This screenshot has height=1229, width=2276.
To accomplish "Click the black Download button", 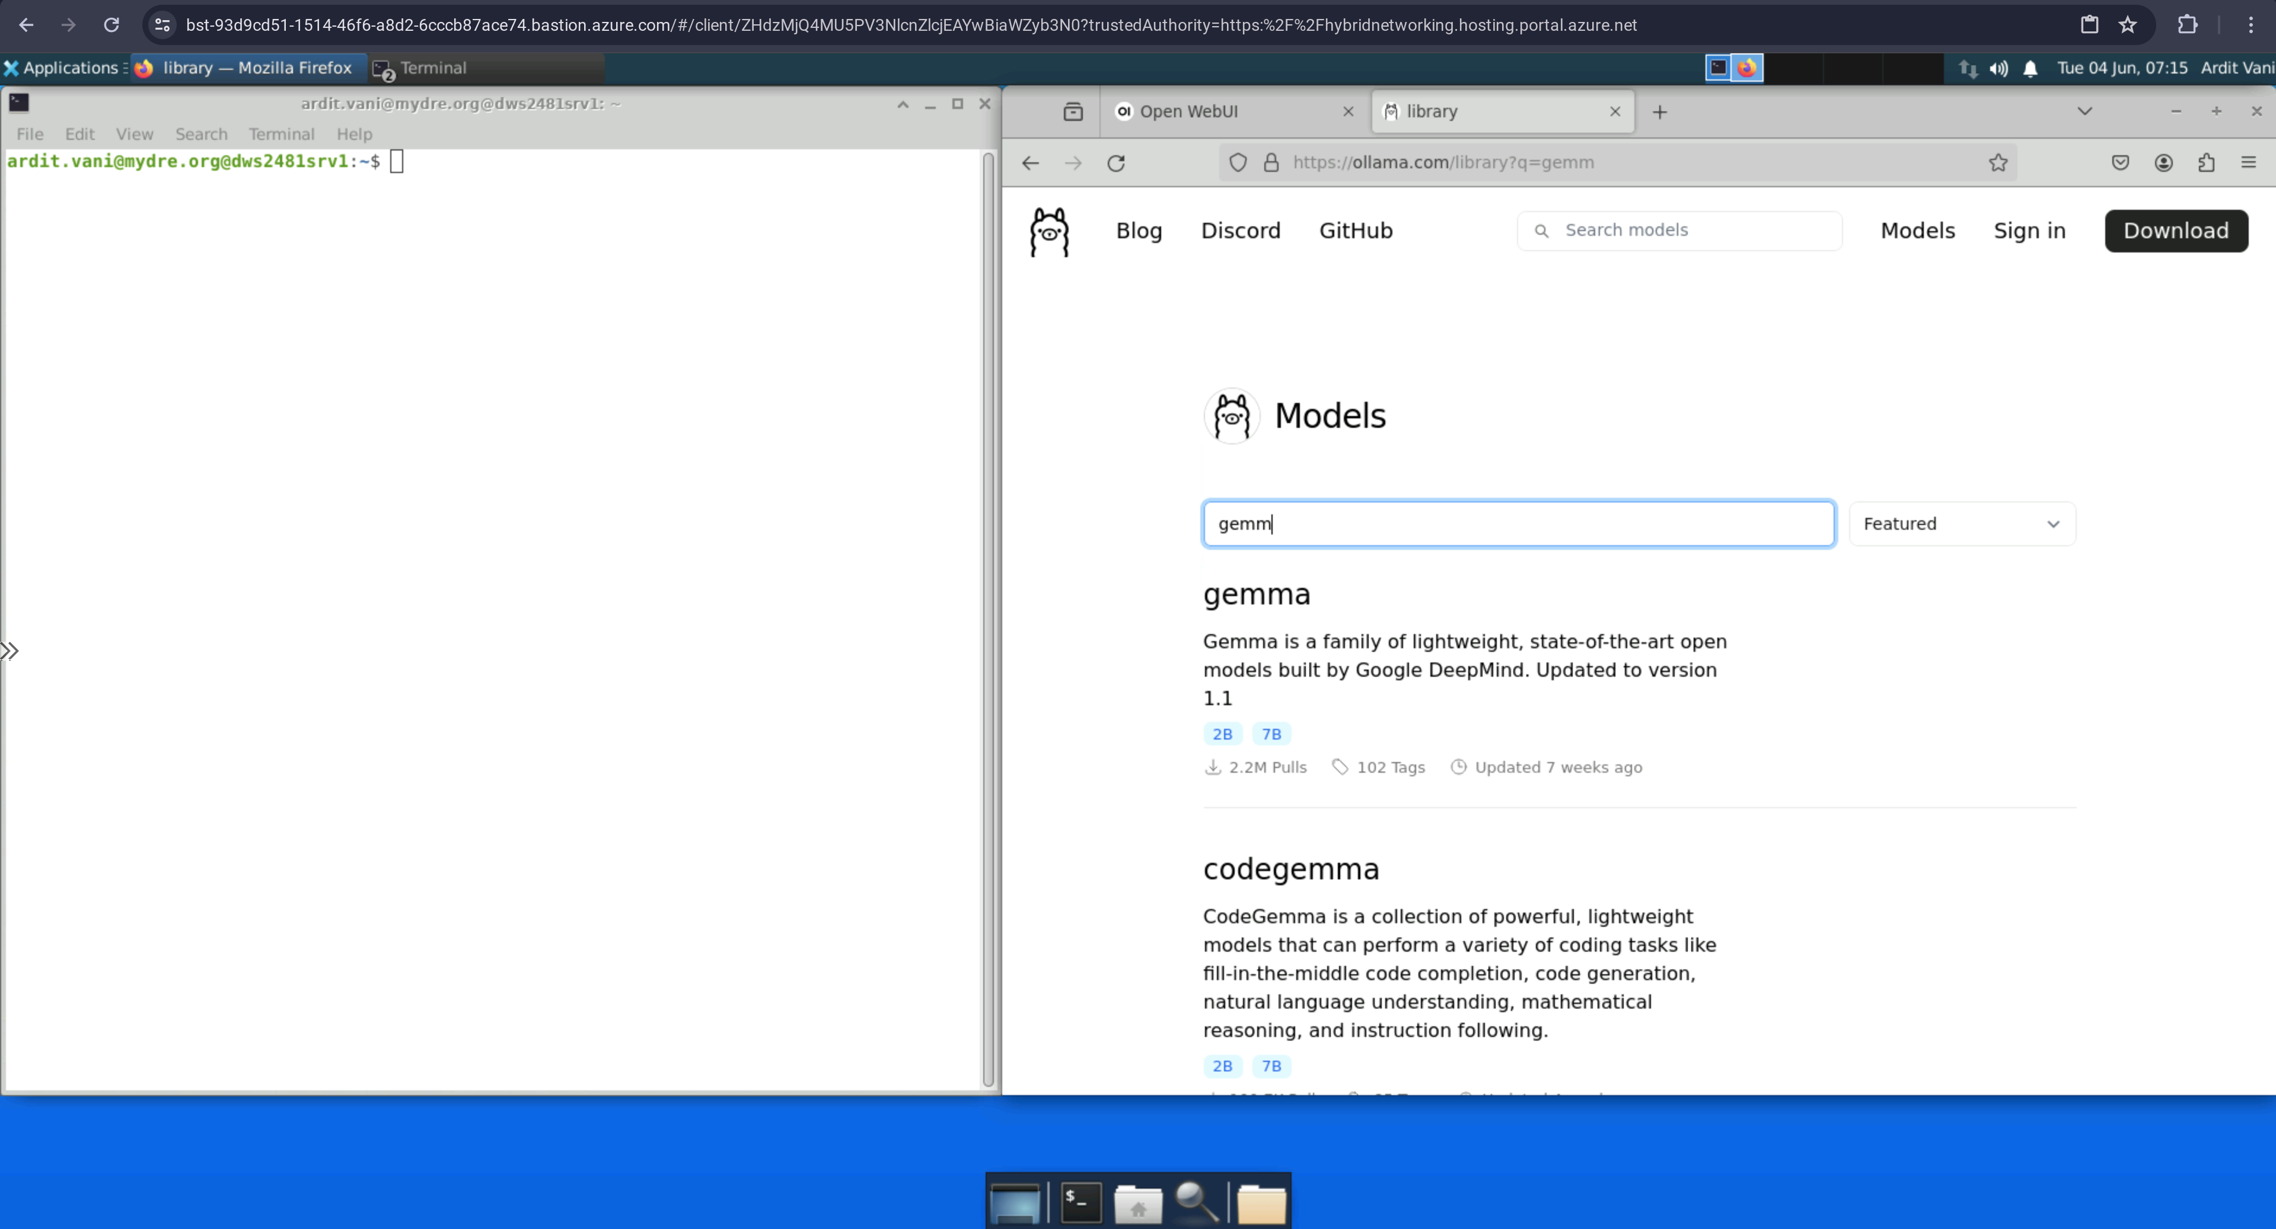I will pyautogui.click(x=2176, y=231).
